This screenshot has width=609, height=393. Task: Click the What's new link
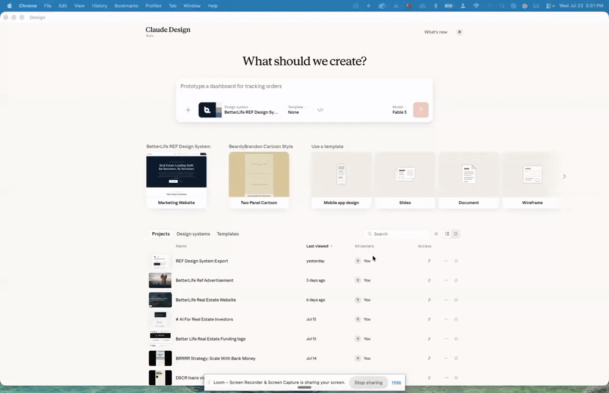pyautogui.click(x=435, y=32)
